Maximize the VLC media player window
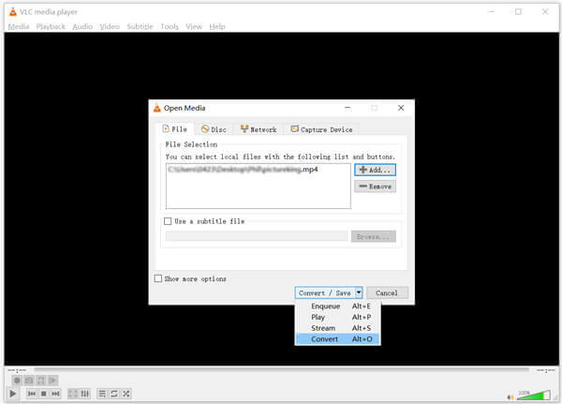Viewport: 562px width, 404px height. point(518,12)
